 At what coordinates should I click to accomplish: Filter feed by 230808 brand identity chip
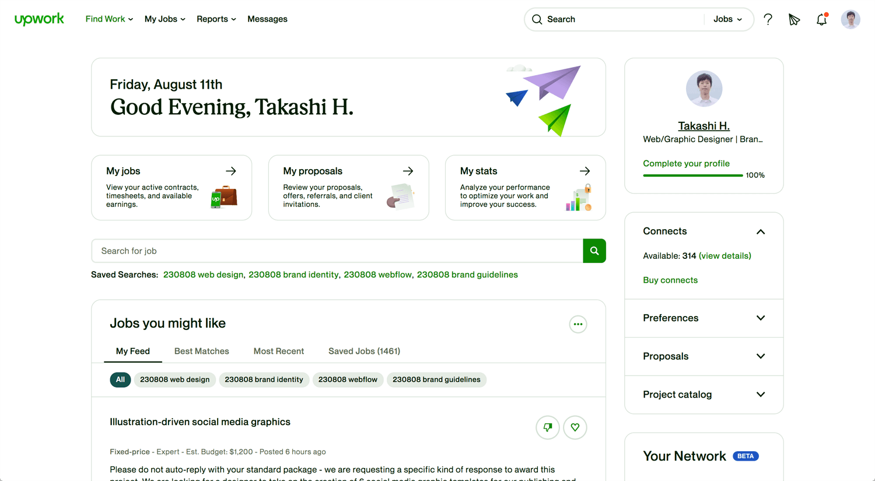pos(264,380)
